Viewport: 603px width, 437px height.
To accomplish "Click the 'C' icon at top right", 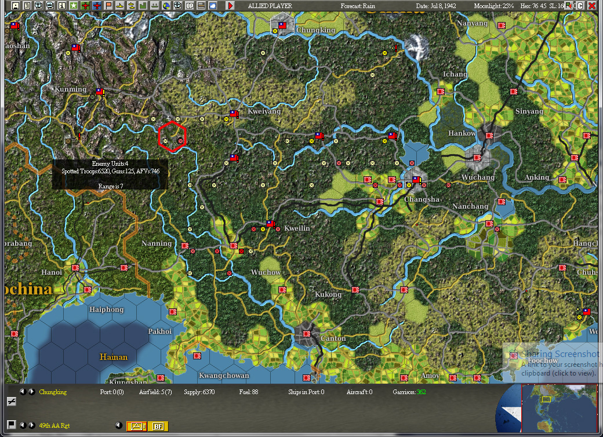I will point(580,6).
